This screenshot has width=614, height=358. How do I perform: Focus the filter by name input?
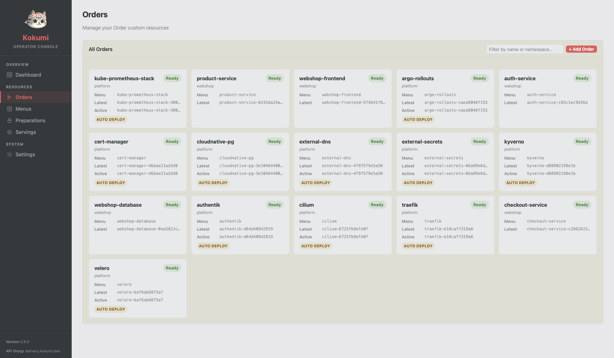(x=524, y=49)
